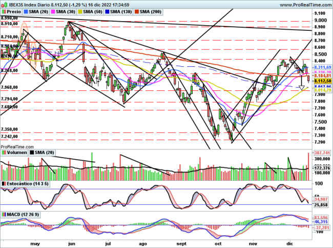
Task: Click the 7.500 tick on price axis
Action: point(321,122)
